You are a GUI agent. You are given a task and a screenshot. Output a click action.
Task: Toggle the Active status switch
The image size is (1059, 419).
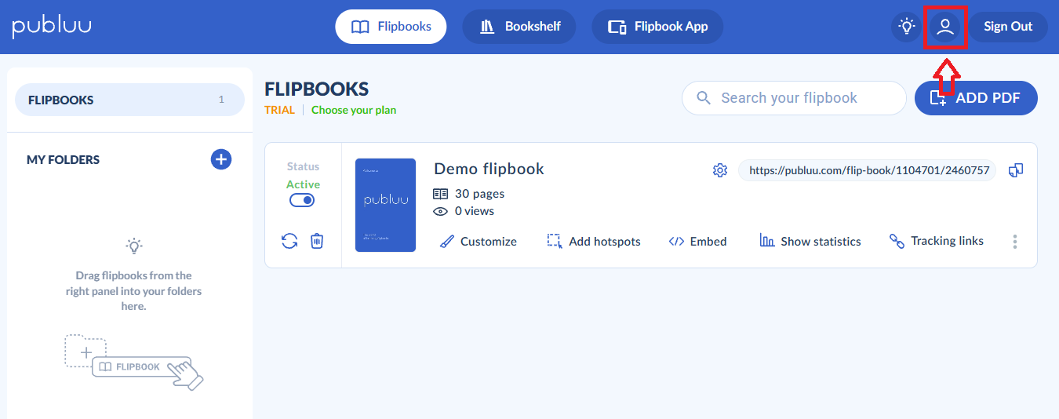click(x=302, y=200)
